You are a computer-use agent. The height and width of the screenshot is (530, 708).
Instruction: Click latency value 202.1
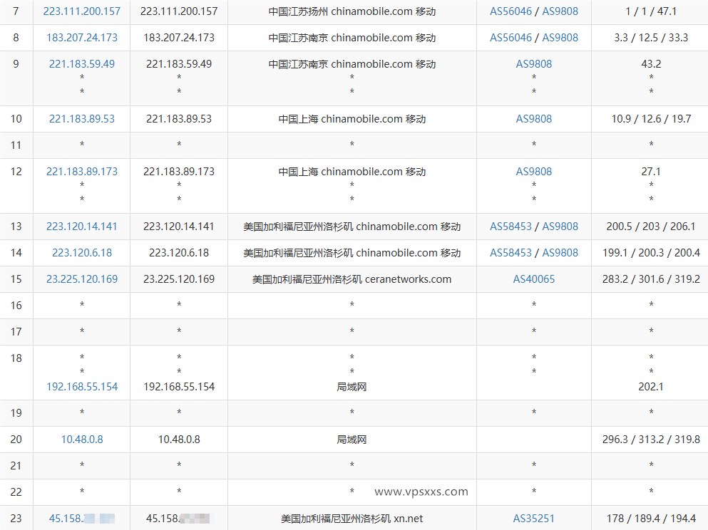pos(651,387)
